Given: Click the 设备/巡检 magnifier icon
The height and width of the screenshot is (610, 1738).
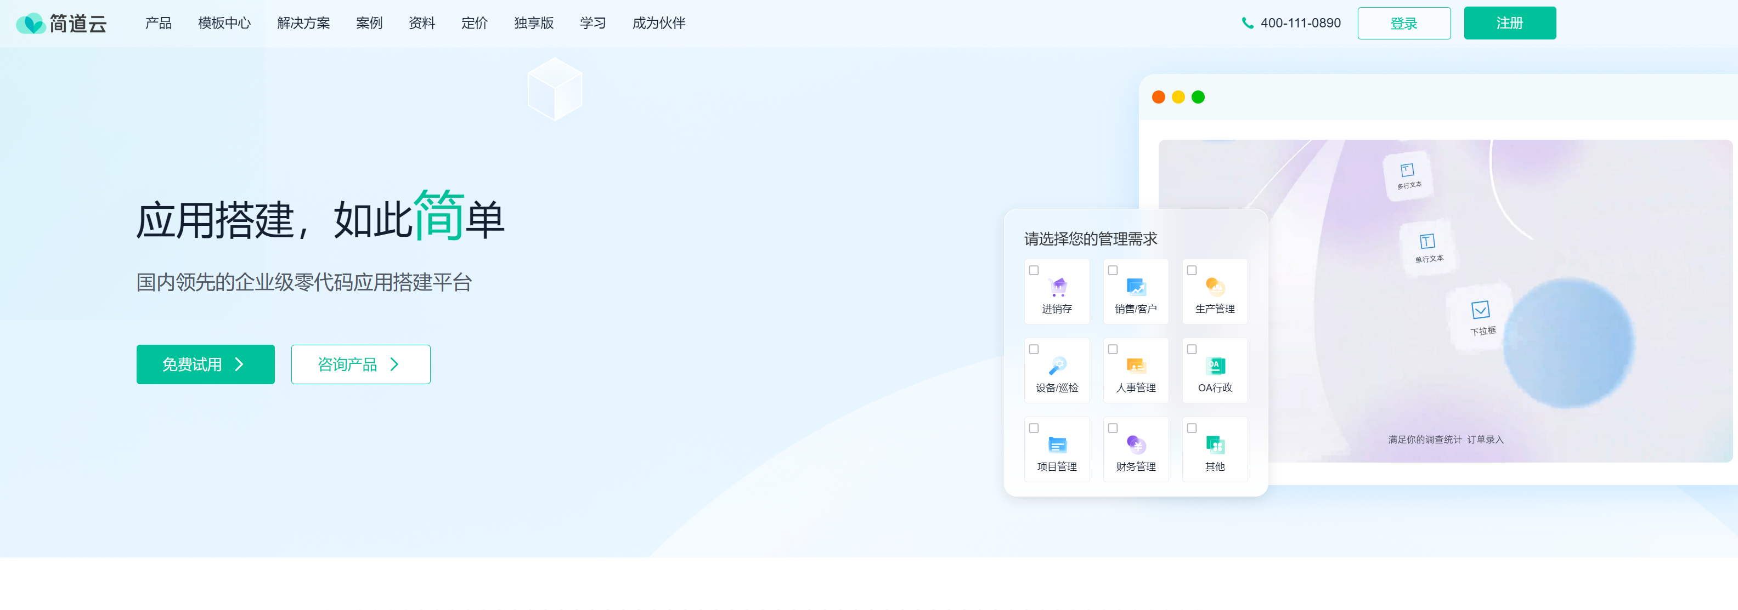Looking at the screenshot, I should click(x=1057, y=366).
